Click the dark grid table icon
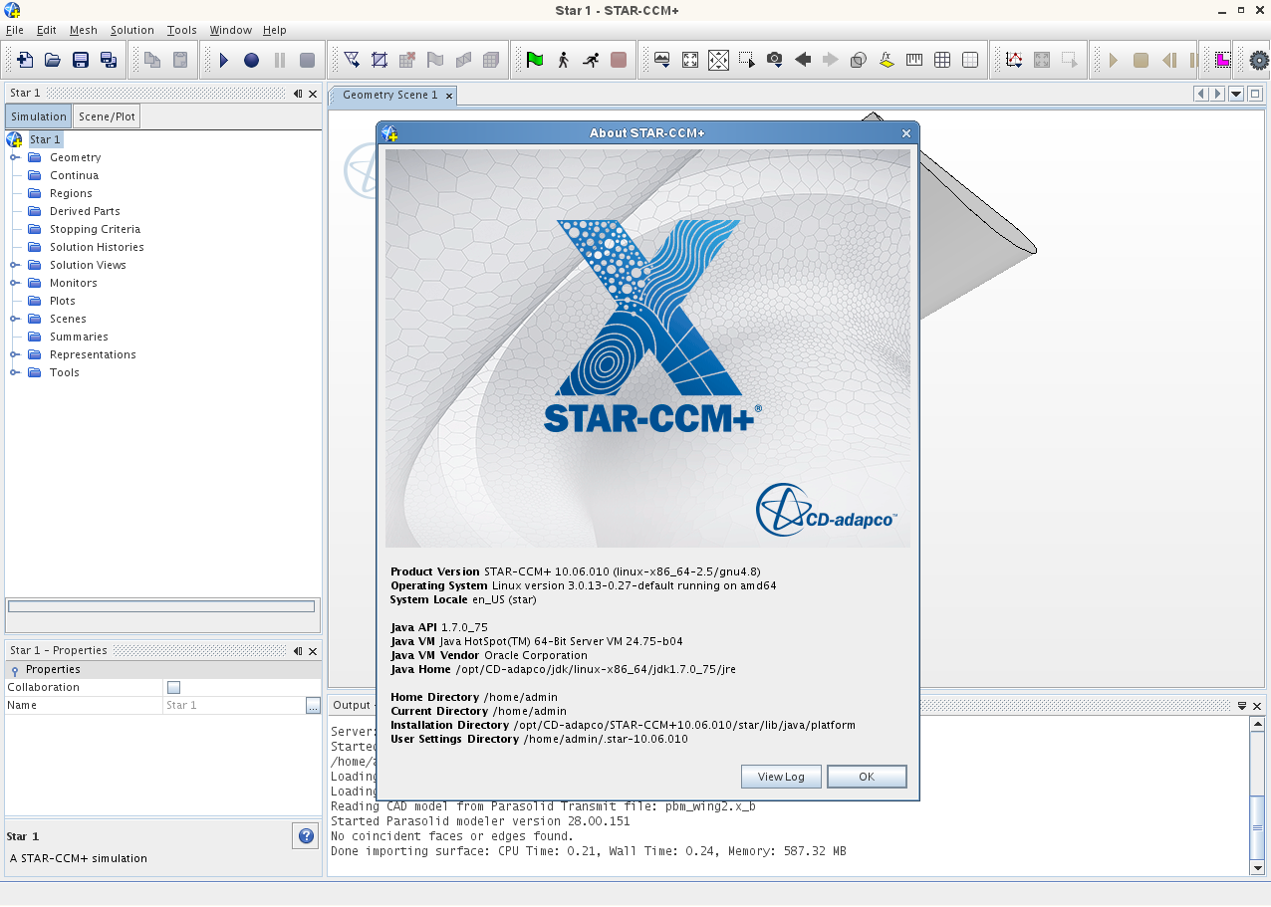 point(942,60)
